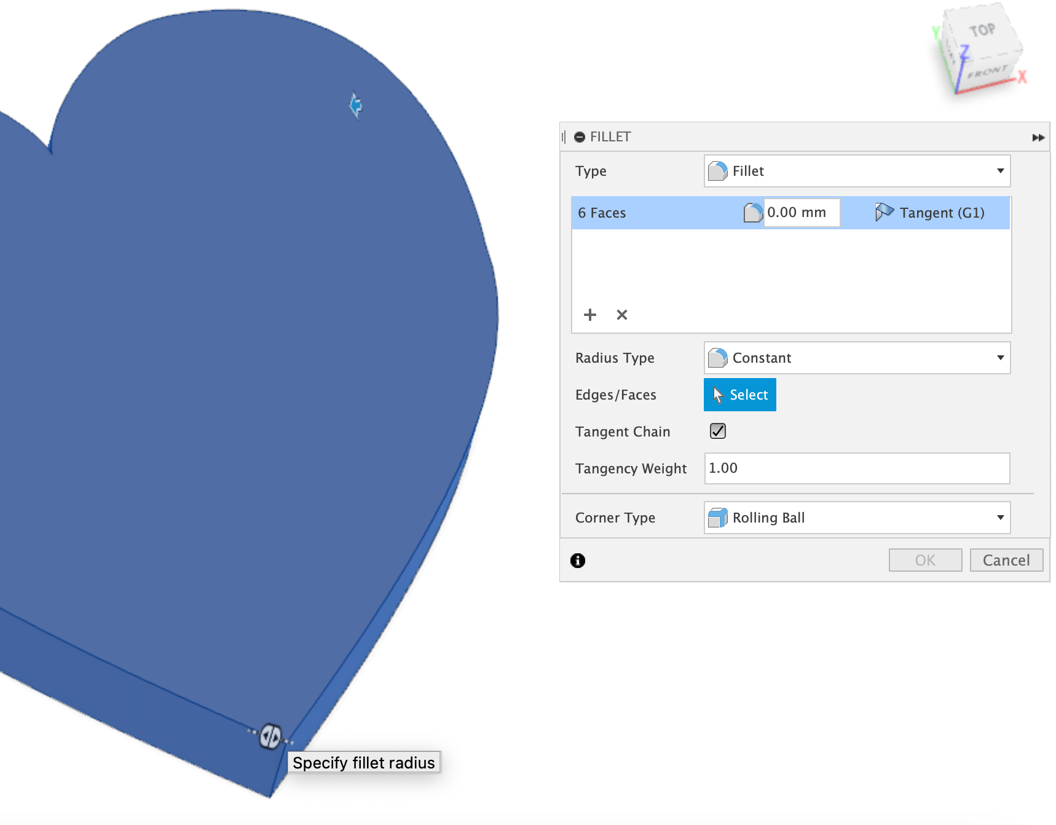The image size is (1056, 825).
Task: Click the dialog drag grip left of FILLET
Action: (564, 137)
